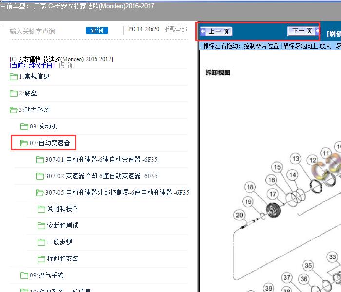Click the folder icon beside 说明和操作
The height and width of the screenshot is (292, 341).
click(x=41, y=209)
